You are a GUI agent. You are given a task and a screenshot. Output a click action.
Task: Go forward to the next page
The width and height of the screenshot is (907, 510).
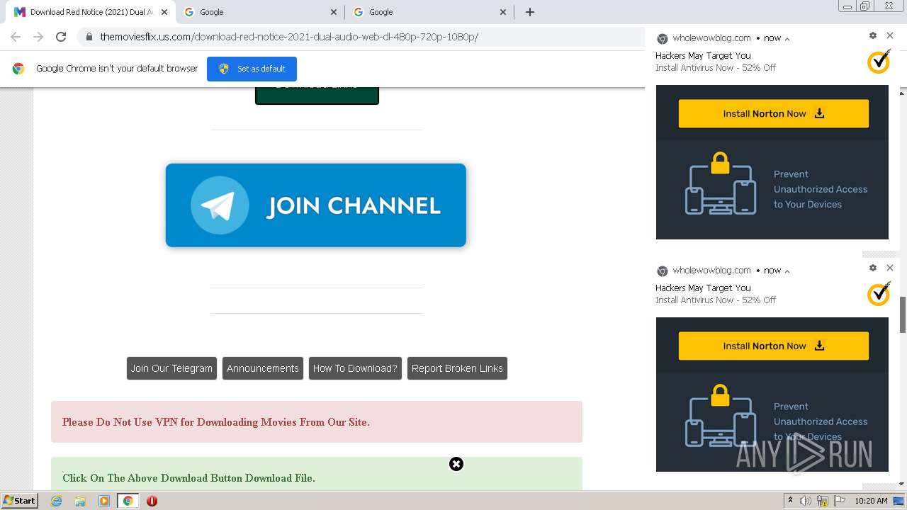click(x=38, y=37)
